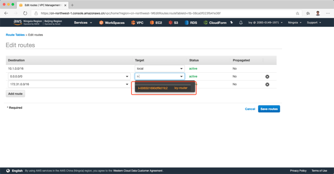Image resolution: width=334 pixels, height=174 pixels.
Task: Click the Save routes button
Action: pos(269,109)
